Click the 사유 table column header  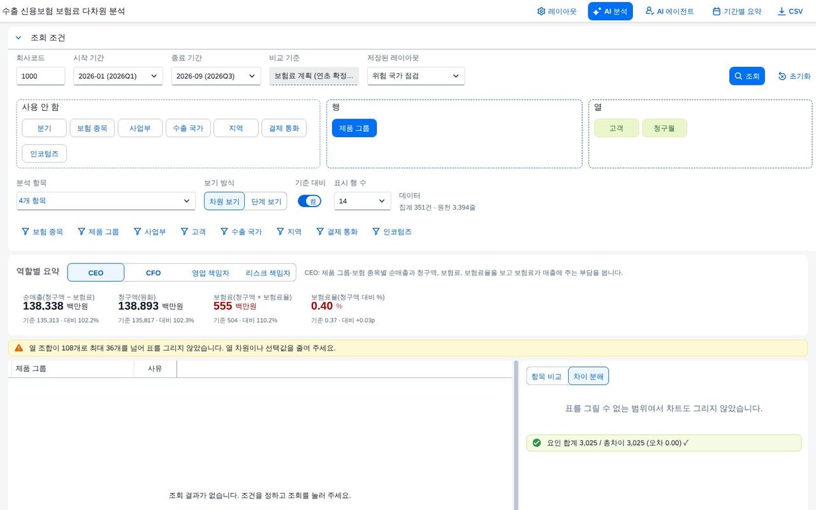[155, 368]
